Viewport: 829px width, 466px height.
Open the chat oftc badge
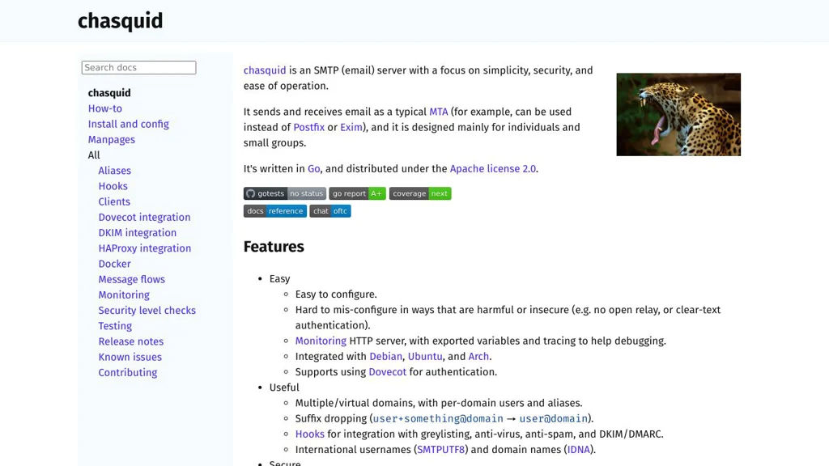(330, 211)
